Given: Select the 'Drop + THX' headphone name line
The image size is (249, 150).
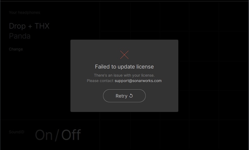Looking at the screenshot, I should [x=29, y=26].
